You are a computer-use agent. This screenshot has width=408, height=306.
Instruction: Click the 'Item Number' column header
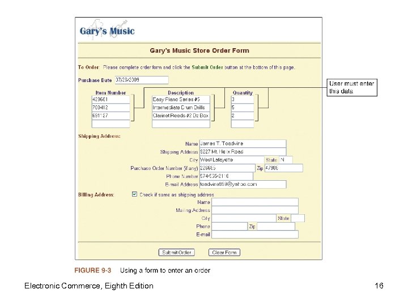tap(110, 92)
